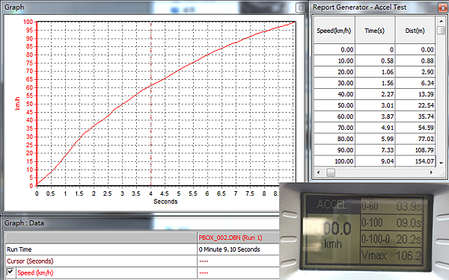Viewport: 449px width, 280px height.
Task: Select the 4.91 time cell
Action: tap(375, 128)
